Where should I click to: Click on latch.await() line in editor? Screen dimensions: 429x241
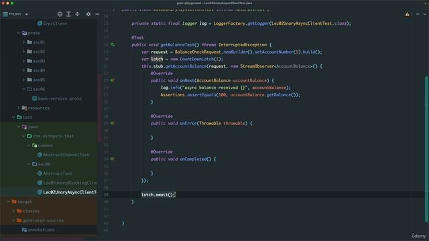(x=158, y=195)
